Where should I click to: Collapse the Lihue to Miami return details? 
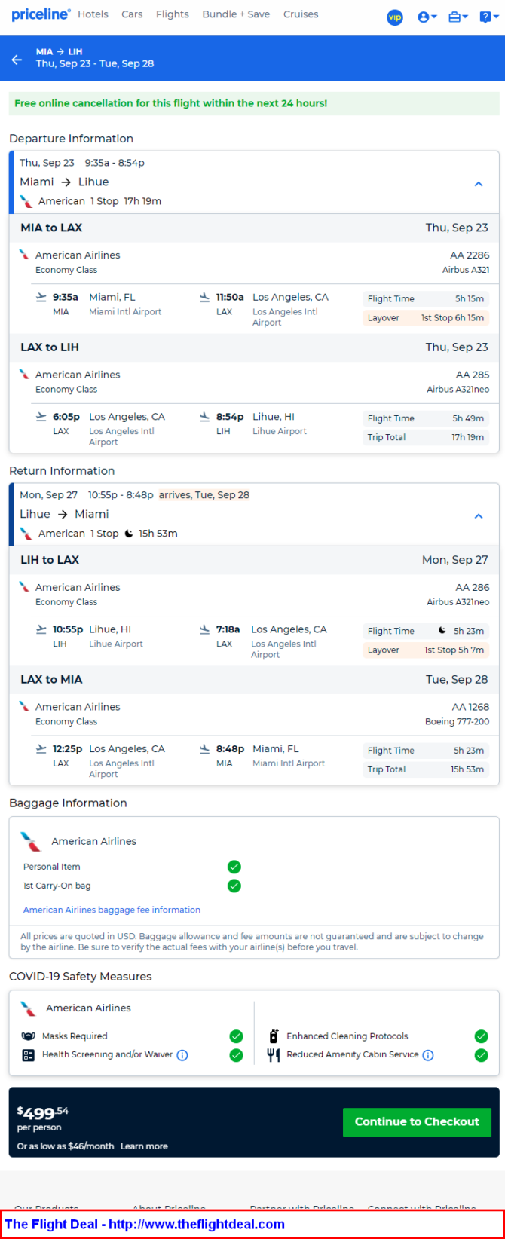tap(479, 516)
